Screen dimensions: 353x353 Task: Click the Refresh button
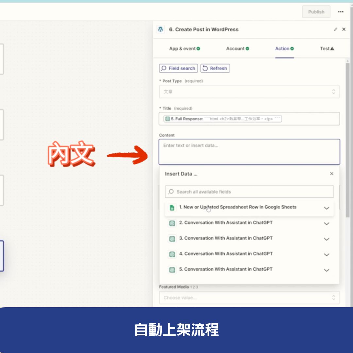point(215,68)
